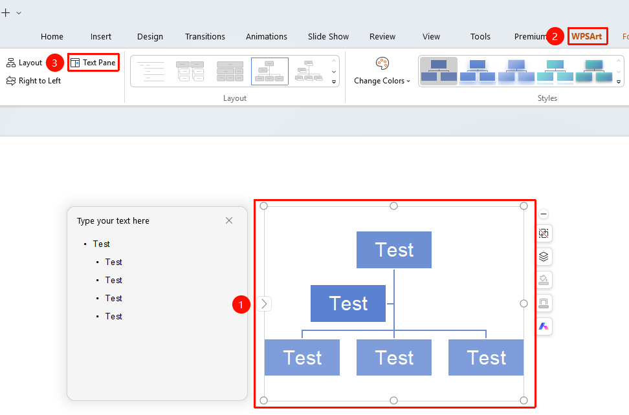Click the minus button beside the diagram
Image resolution: width=629 pixels, height=415 pixels.
(x=544, y=215)
